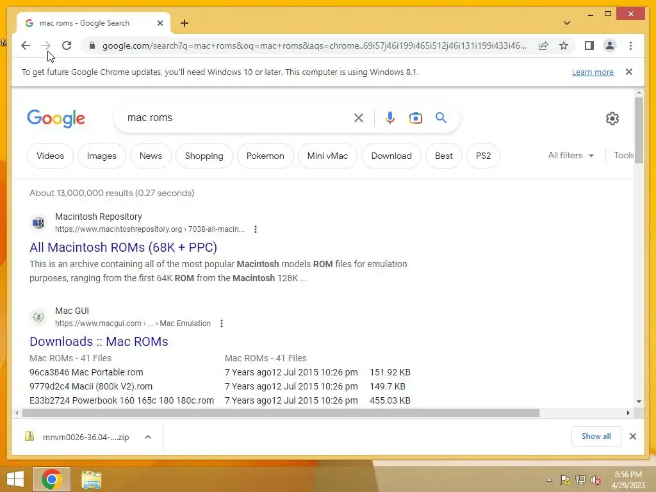Open the Learn more link
Screen dimensions: 656x492
pos(593,72)
